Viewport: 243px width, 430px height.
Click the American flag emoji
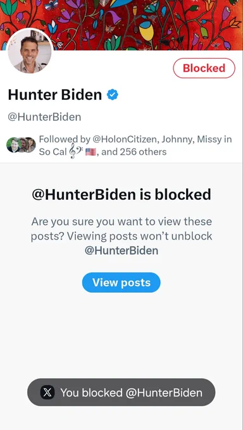(90, 152)
